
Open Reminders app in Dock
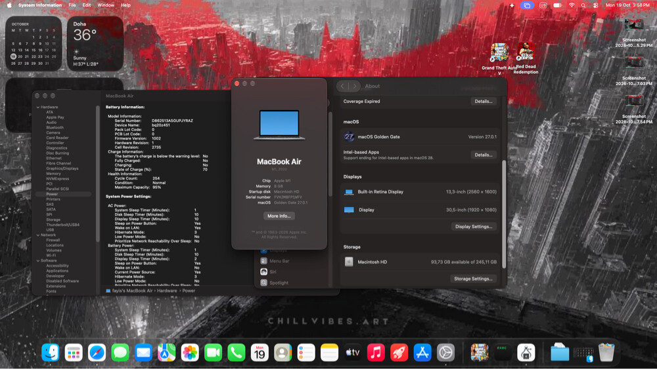click(x=306, y=353)
